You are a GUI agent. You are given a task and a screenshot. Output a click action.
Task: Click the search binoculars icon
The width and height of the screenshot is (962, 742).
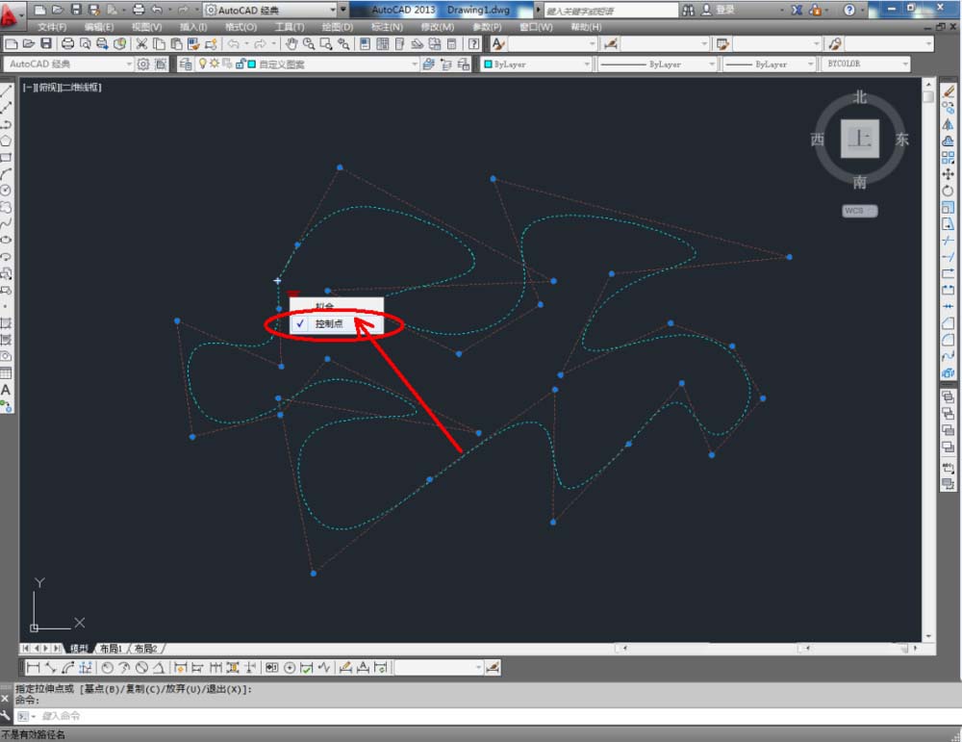689,10
